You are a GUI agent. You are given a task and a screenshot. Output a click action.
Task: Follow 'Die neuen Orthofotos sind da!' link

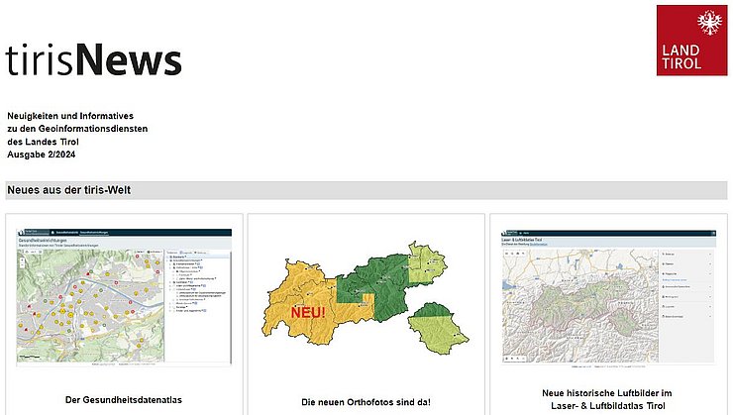(x=366, y=402)
